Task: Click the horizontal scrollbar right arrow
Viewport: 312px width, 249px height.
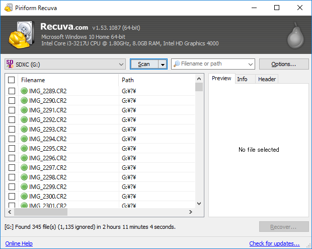Action: pyautogui.click(x=191, y=212)
